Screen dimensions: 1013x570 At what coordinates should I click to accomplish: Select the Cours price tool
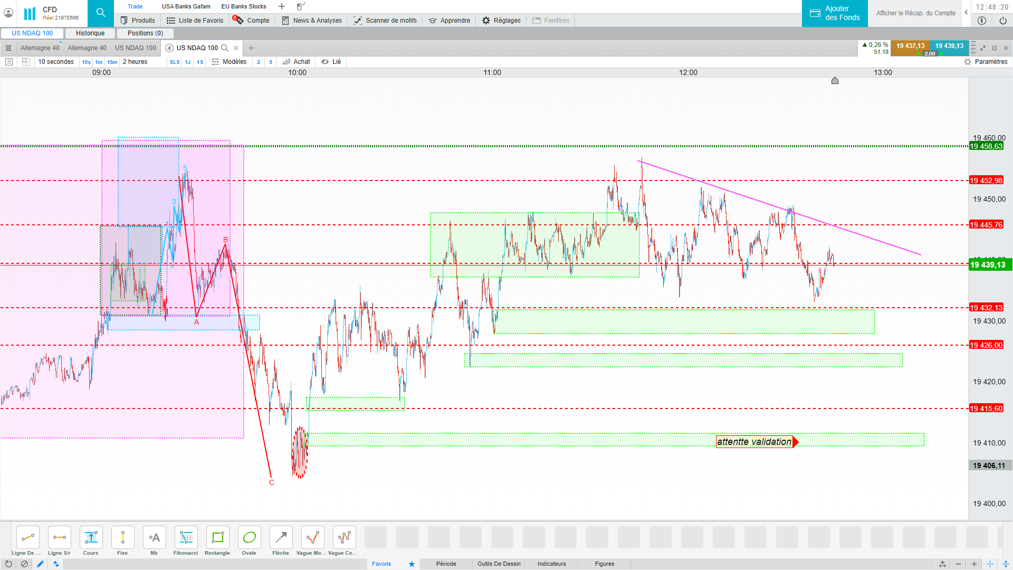91,538
